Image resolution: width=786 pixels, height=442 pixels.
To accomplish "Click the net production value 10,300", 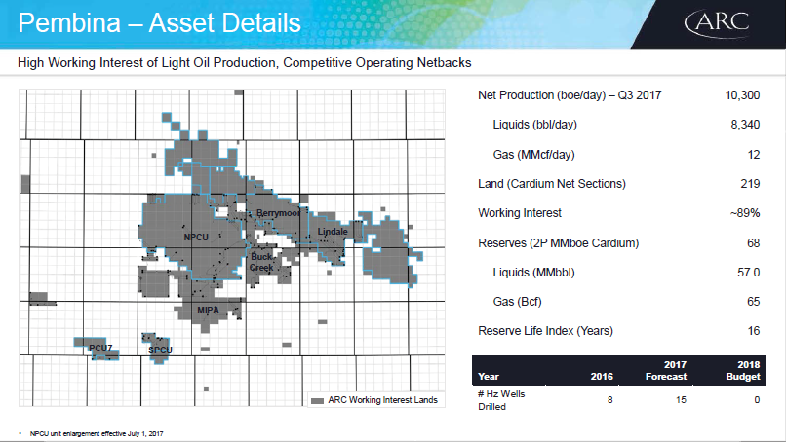I will (742, 95).
